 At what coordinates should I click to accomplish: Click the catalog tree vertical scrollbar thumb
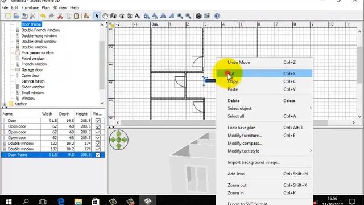(x=102, y=65)
